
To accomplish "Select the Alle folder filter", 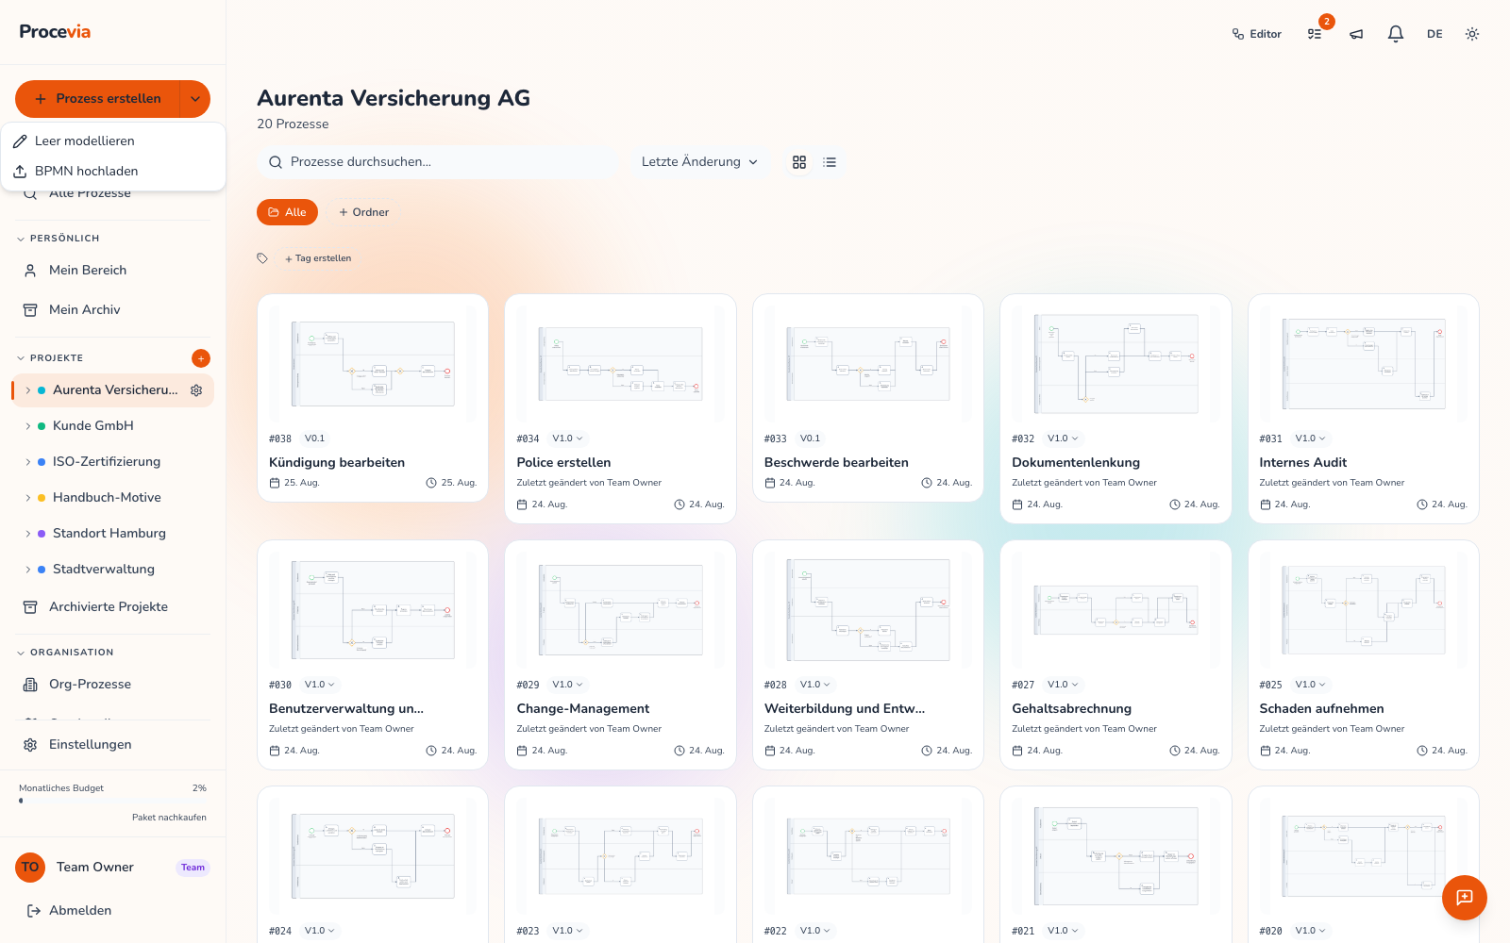I will tap(287, 212).
